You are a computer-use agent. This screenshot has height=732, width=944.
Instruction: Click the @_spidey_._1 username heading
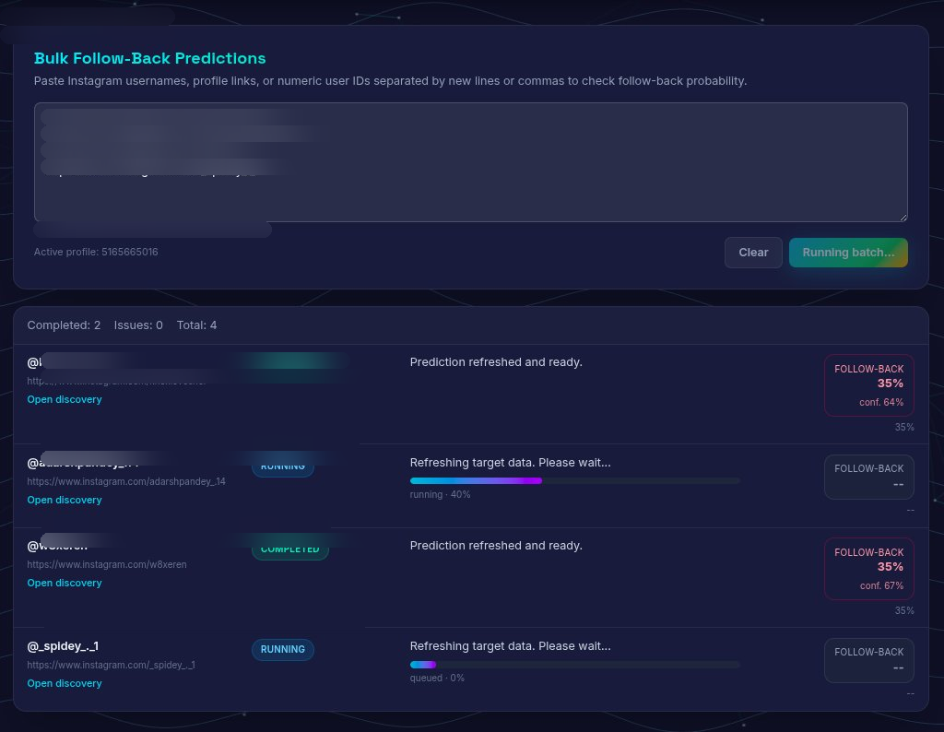pos(63,646)
